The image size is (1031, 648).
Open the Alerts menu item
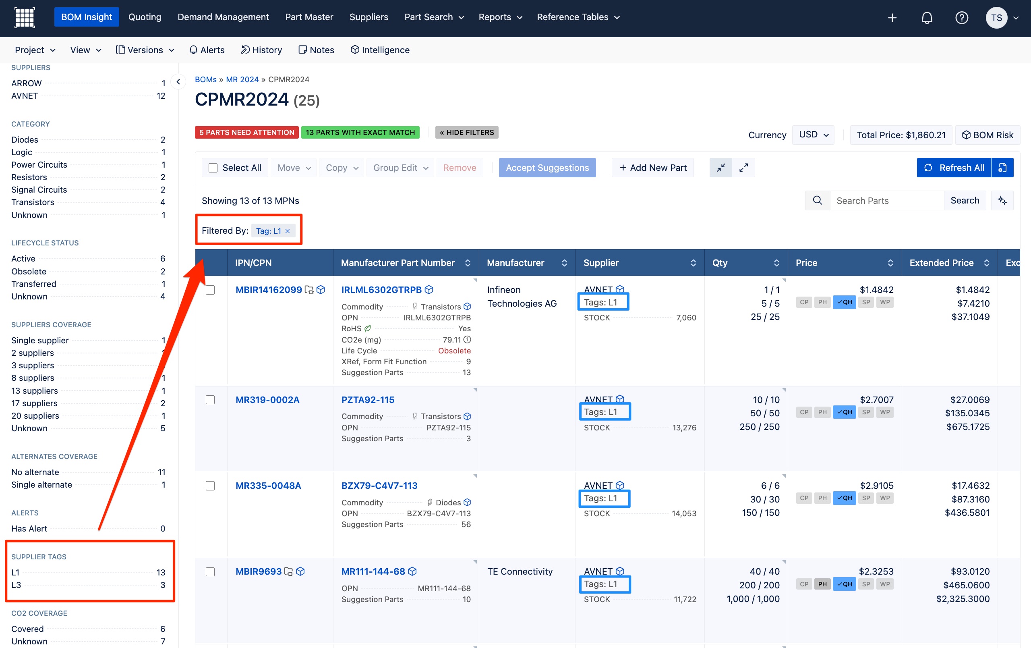point(207,50)
